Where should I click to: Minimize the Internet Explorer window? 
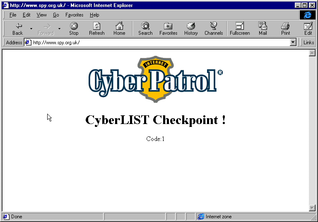pos(298,5)
